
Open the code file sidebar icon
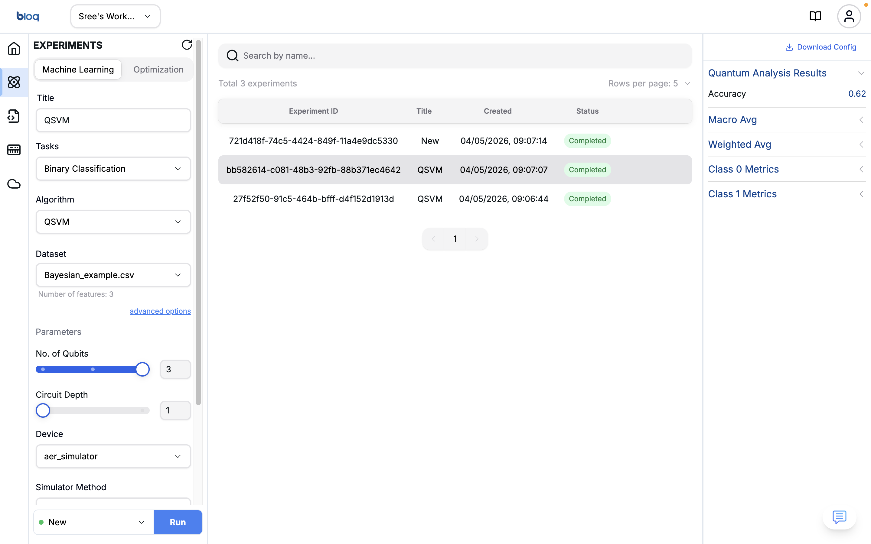tap(14, 116)
